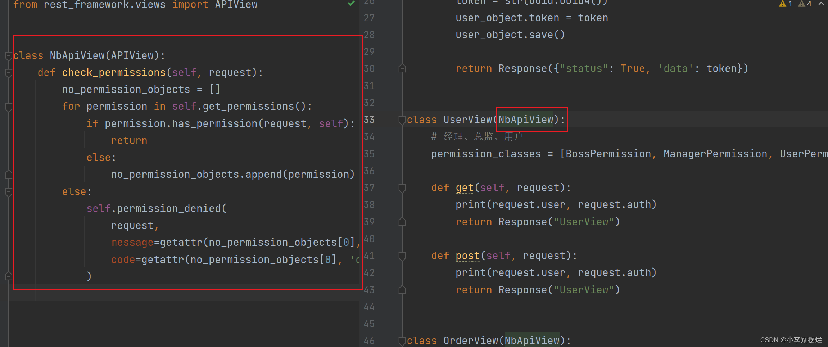Click user_object.token = token on line 27
This screenshot has width=828, height=347.
pos(531,18)
